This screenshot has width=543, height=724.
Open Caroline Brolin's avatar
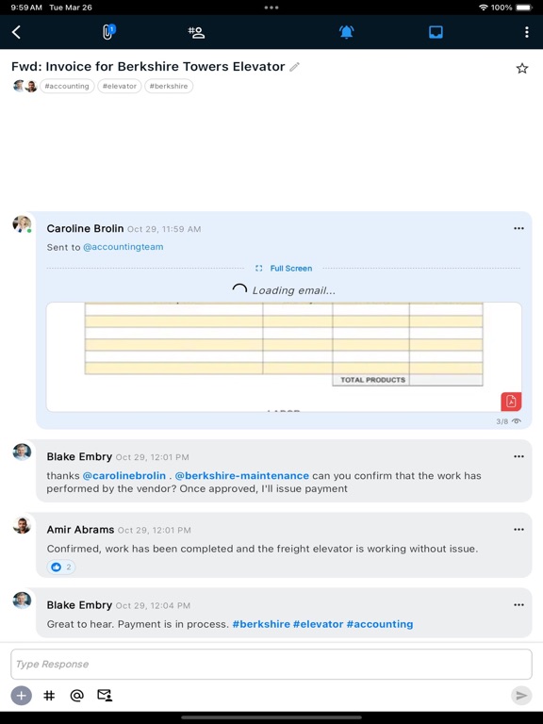click(22, 224)
